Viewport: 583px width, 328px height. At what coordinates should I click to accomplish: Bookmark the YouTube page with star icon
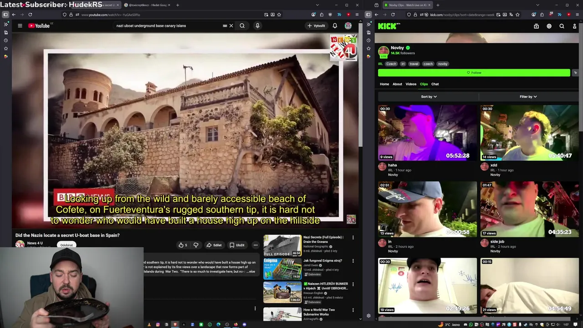point(279,15)
